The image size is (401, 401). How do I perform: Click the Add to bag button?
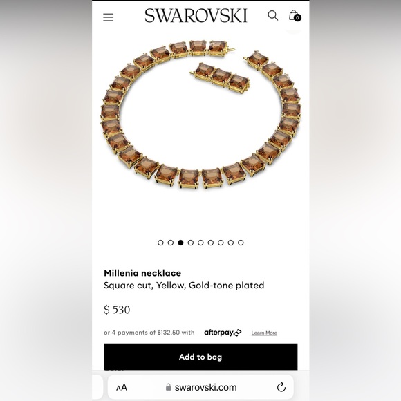tap(200, 357)
